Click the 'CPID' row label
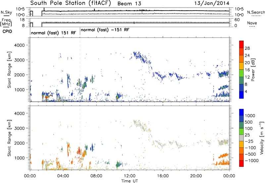 [x=7, y=31]
